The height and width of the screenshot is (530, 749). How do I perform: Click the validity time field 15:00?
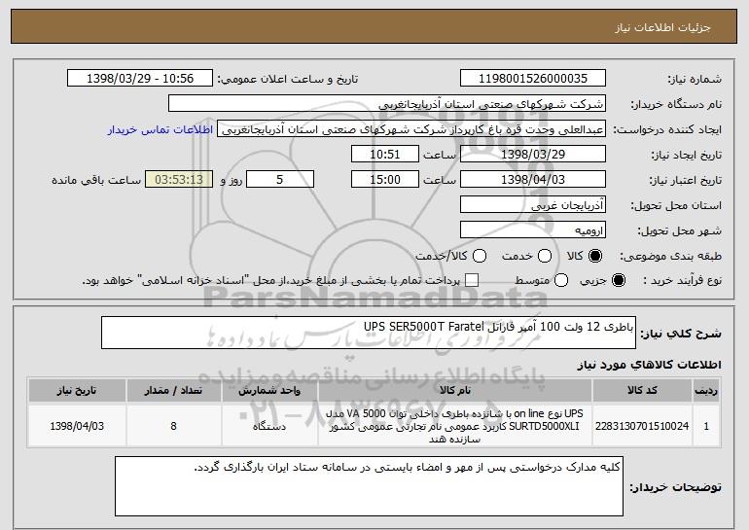(x=384, y=180)
